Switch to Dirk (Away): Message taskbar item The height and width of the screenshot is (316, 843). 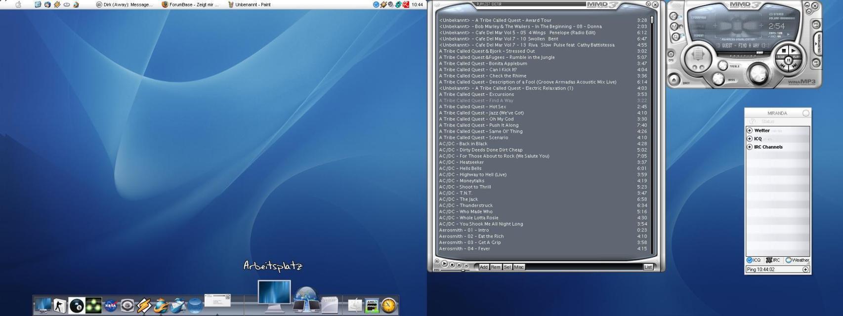coord(125,4)
